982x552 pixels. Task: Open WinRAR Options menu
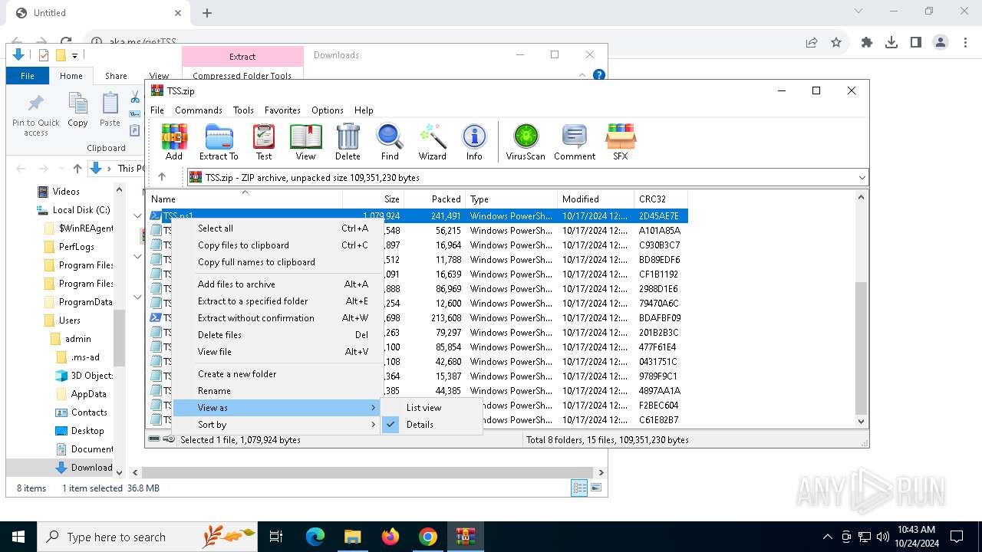[328, 110]
